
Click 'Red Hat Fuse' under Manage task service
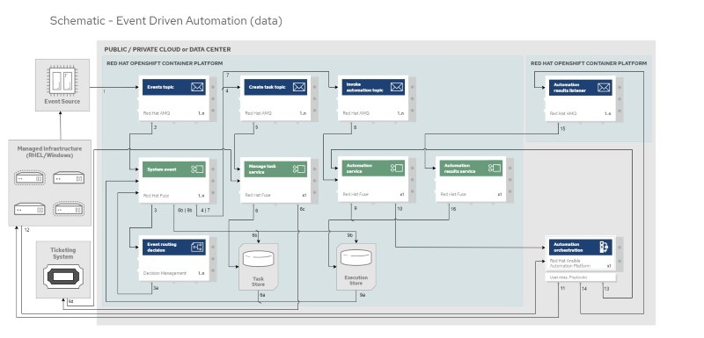click(258, 195)
